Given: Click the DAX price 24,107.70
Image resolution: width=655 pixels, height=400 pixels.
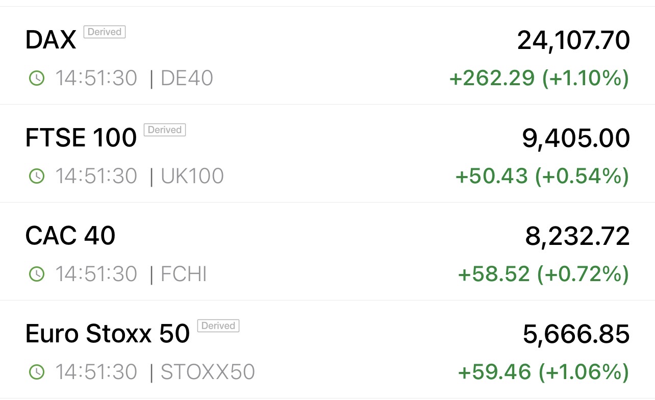Looking at the screenshot, I should click(573, 41).
